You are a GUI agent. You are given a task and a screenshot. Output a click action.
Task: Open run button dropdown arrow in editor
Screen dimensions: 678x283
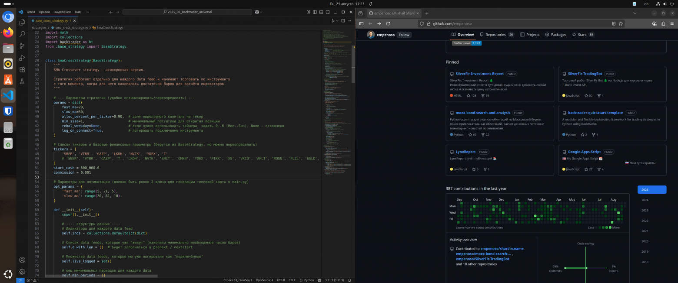tap(337, 21)
